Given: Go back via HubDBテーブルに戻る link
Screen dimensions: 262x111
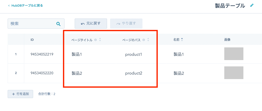Looking at the screenshot, I should click(x=25, y=6).
